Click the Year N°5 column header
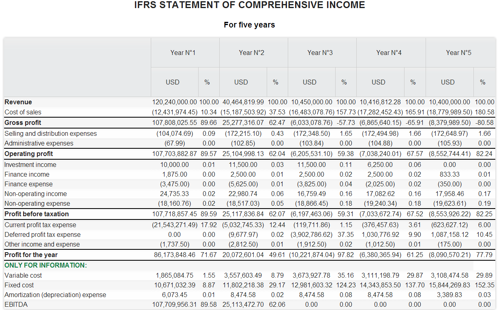This screenshot has width=503, height=310. pyautogui.click(x=459, y=53)
